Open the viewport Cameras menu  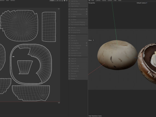[98, 1]
